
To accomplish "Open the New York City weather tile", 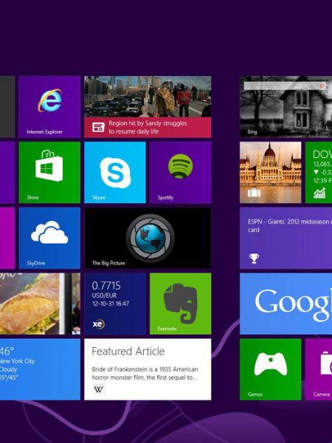I will (40, 369).
